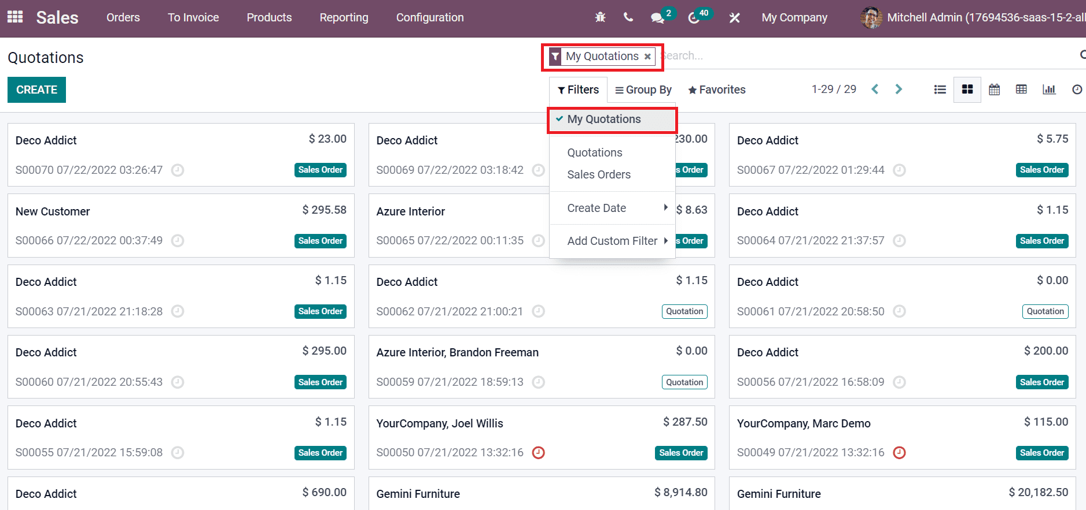Screen dimensions: 1086x510
Task: Open the Favorites dropdown
Action: [x=716, y=90]
